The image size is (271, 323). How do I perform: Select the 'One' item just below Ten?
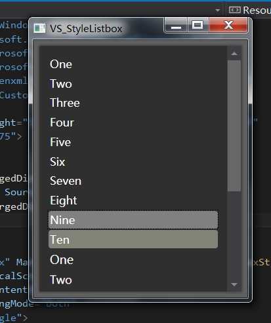click(x=133, y=260)
